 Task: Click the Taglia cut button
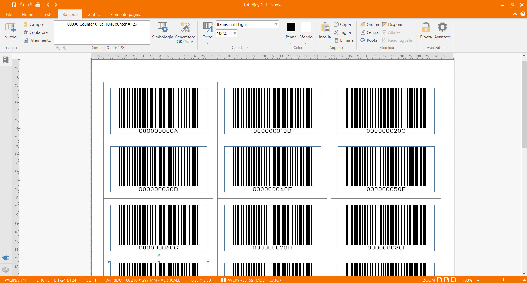[342, 32]
